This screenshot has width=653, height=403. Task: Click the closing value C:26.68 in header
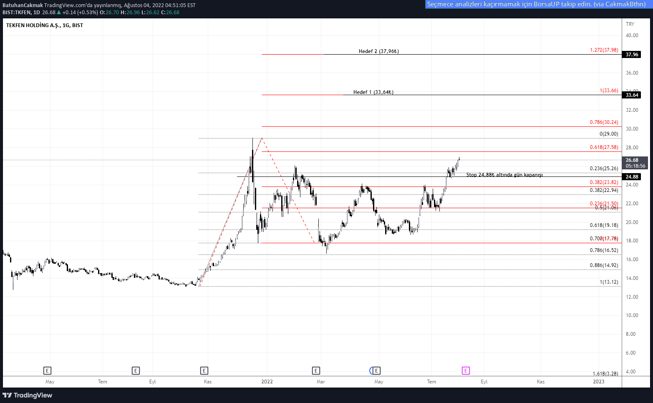click(170, 12)
